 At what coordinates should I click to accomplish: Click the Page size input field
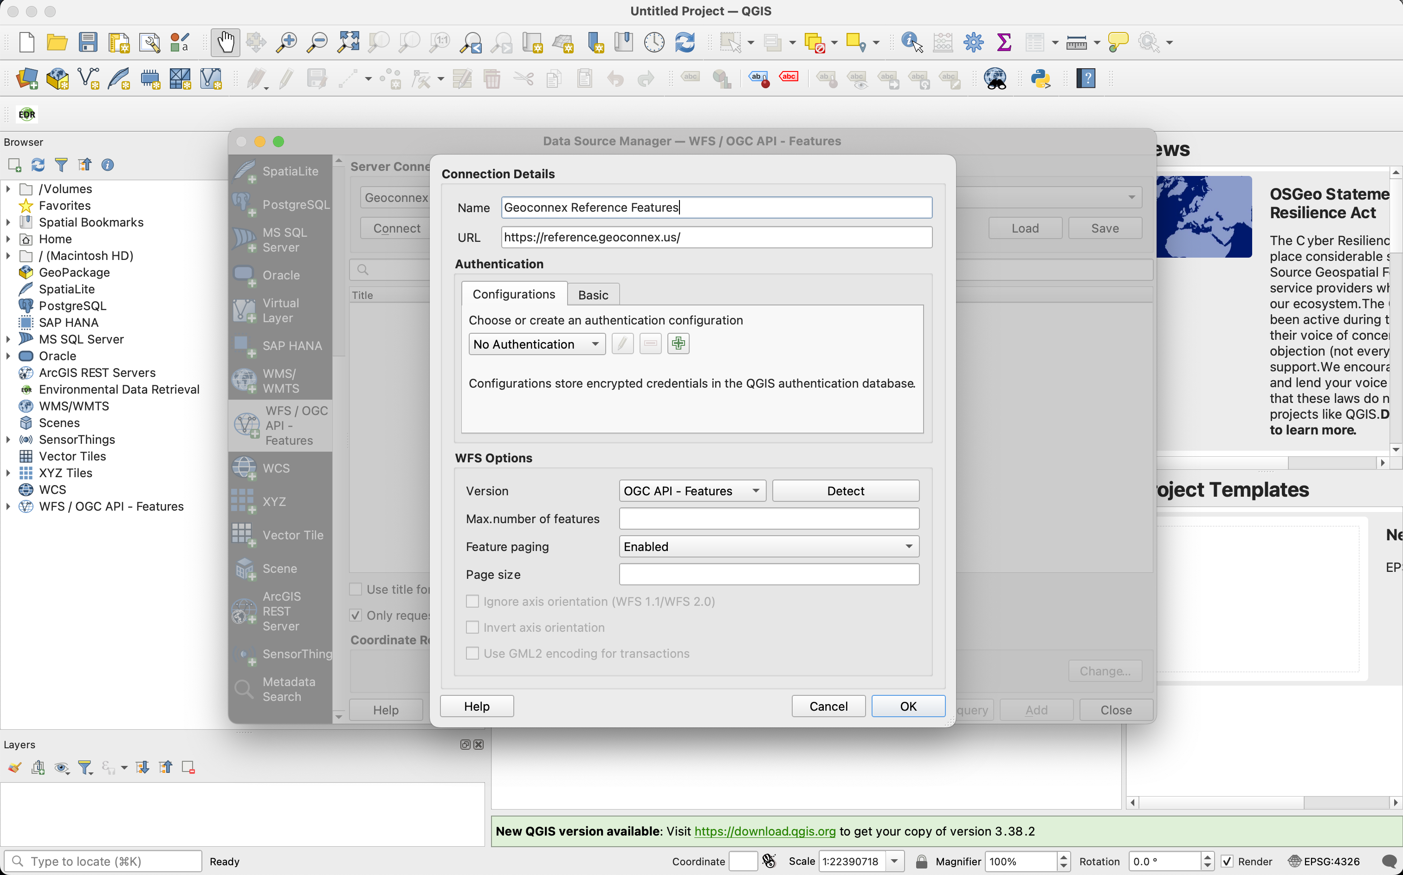(x=769, y=574)
